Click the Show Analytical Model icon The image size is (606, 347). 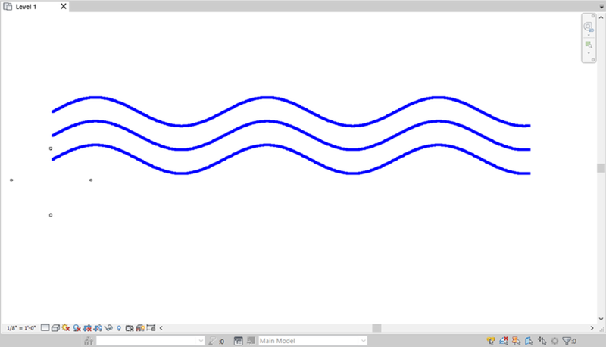coord(140,327)
